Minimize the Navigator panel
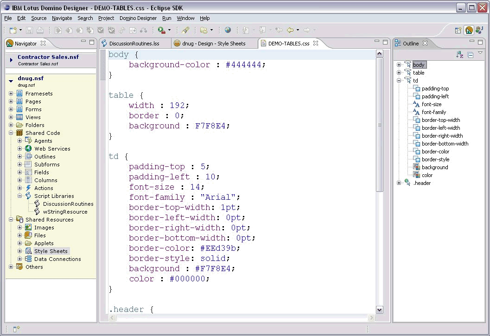The width and height of the screenshot is (490, 336). coord(83,41)
